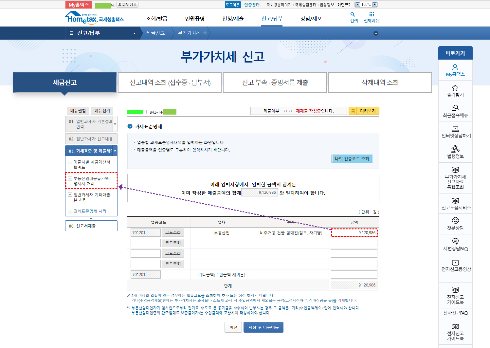Viewport: 490px width, 348px height.
Task: Click the search magnifier icon
Action: point(353,14)
